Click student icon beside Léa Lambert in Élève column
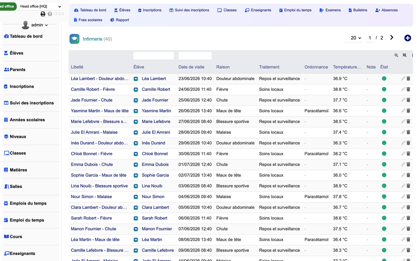The height and width of the screenshot is (261, 417). click(x=136, y=79)
